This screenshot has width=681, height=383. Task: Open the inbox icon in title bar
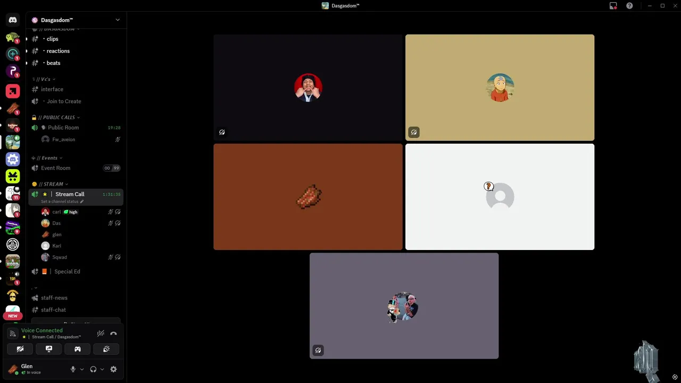click(613, 6)
